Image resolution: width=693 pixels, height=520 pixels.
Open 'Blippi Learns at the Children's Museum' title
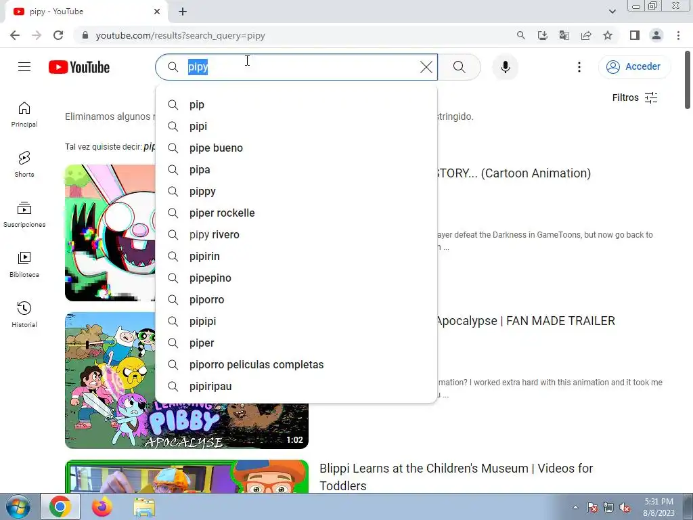456,477
